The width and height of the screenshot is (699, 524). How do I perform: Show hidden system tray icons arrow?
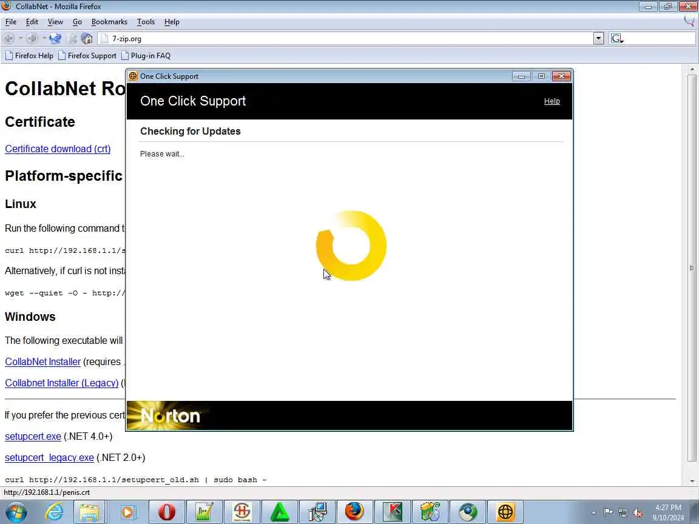593,513
